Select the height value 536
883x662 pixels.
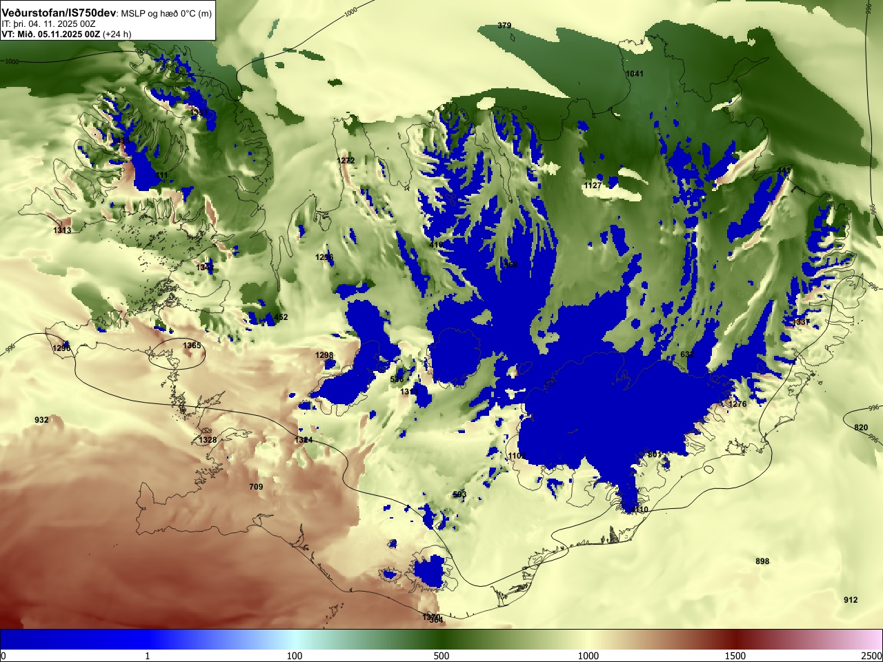[x=397, y=379]
